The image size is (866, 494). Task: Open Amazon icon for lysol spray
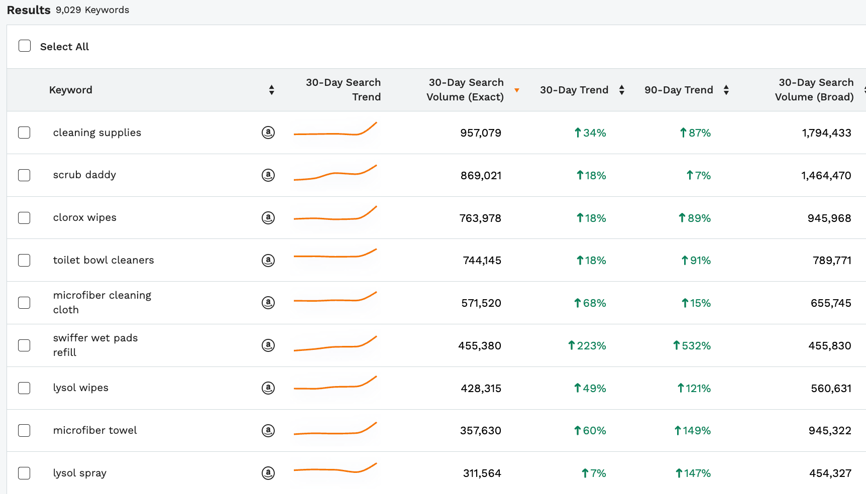tap(268, 473)
